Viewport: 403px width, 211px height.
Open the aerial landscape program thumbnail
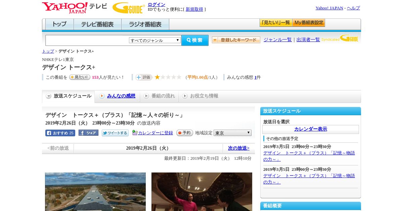point(95,192)
